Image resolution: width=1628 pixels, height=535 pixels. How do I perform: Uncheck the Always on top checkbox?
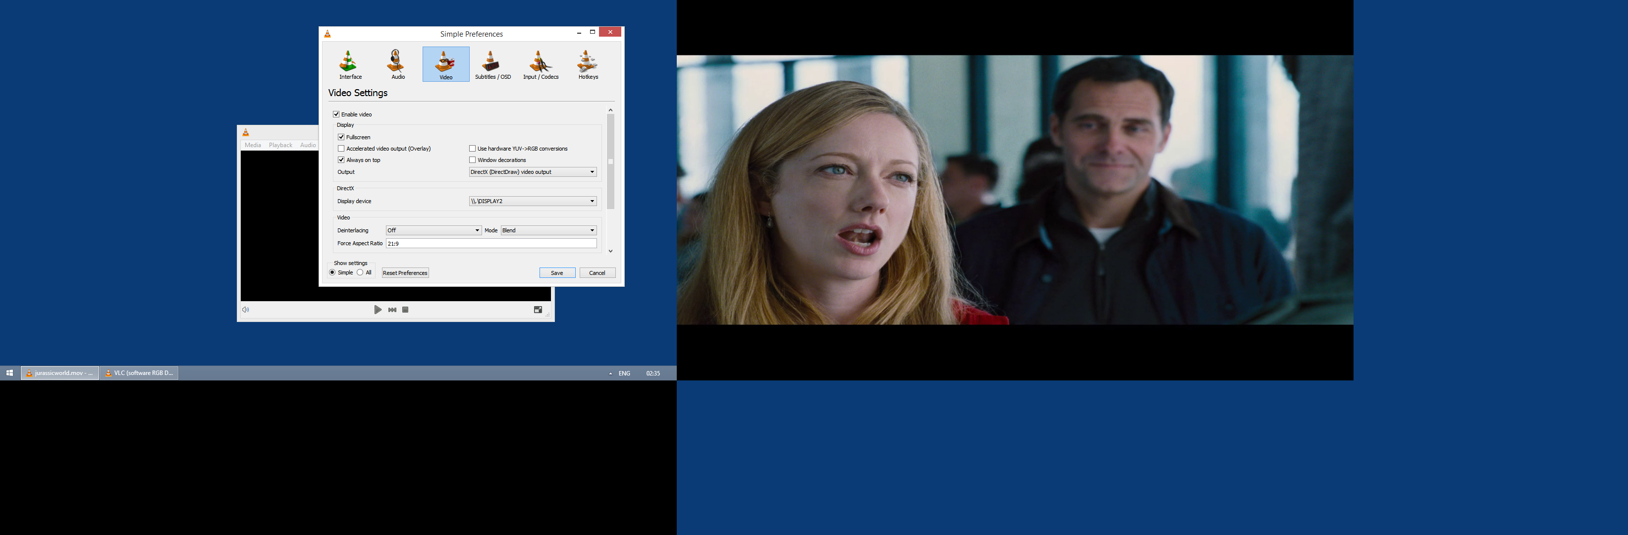pos(341,160)
